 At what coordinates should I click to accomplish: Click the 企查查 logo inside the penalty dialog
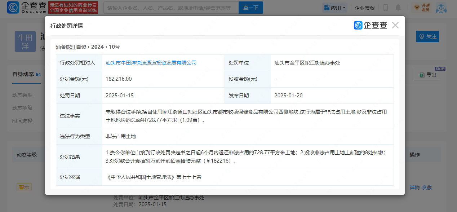click(370, 25)
